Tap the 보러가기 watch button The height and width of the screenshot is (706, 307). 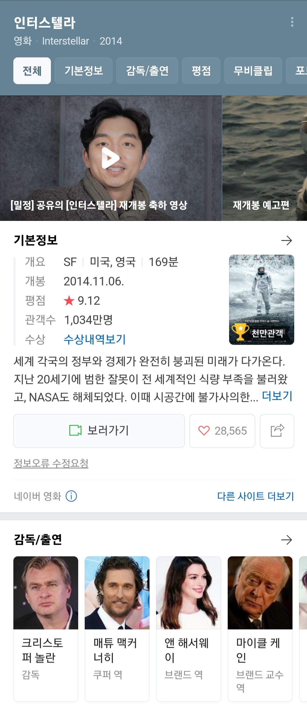click(x=99, y=431)
